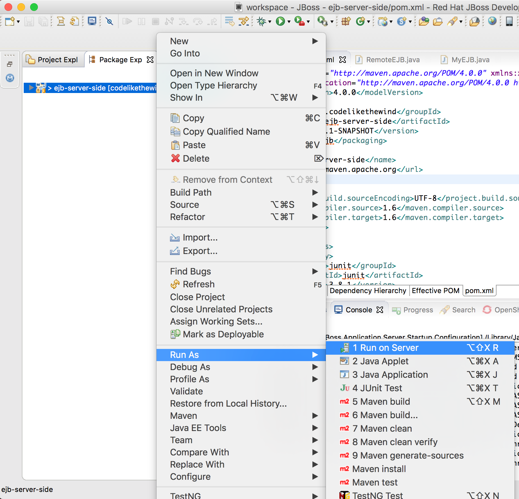519x499 pixels.
Task: Open the New Java Class dropdown arrow
Action: 369,22
